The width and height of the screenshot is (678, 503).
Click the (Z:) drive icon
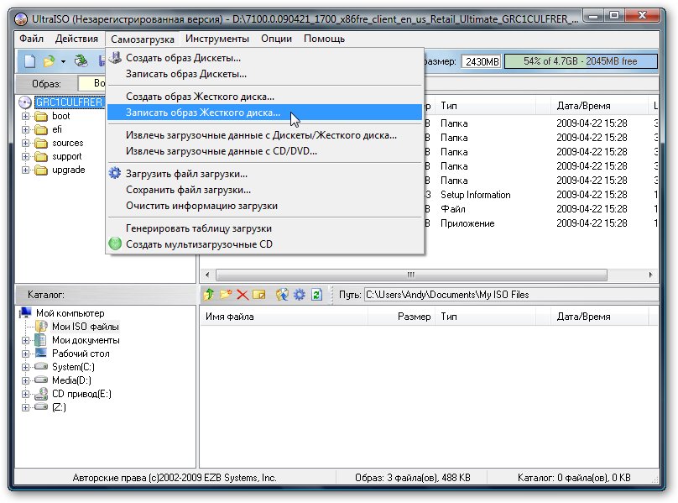click(x=41, y=407)
